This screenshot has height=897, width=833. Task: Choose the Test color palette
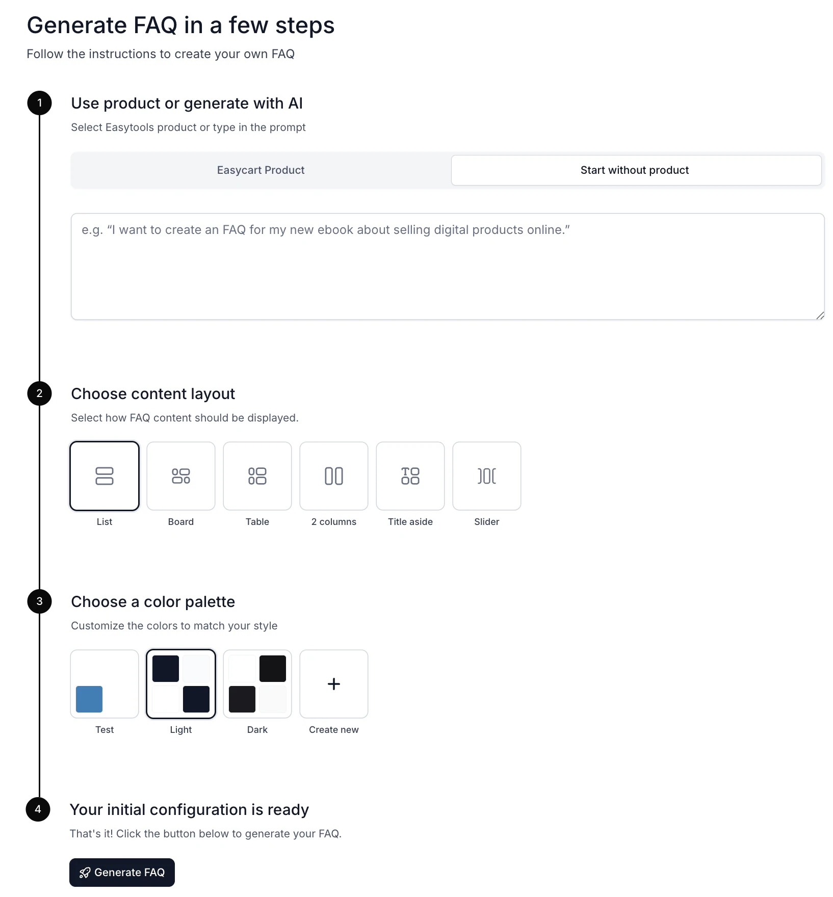pos(105,684)
